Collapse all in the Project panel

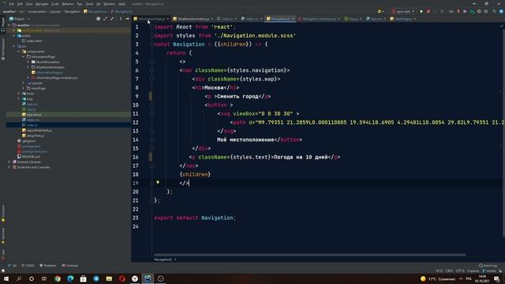point(112,19)
